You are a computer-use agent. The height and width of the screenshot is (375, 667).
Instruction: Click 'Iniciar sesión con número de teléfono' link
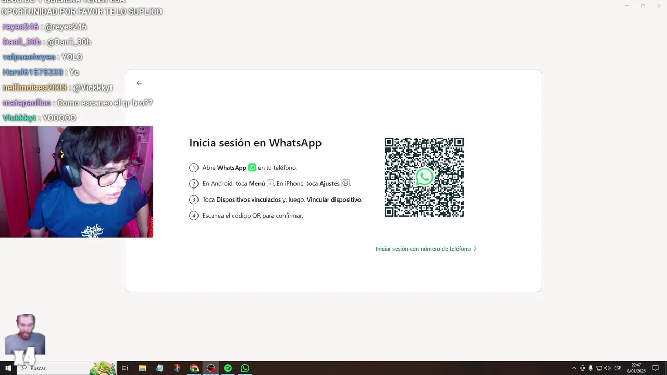coord(426,249)
